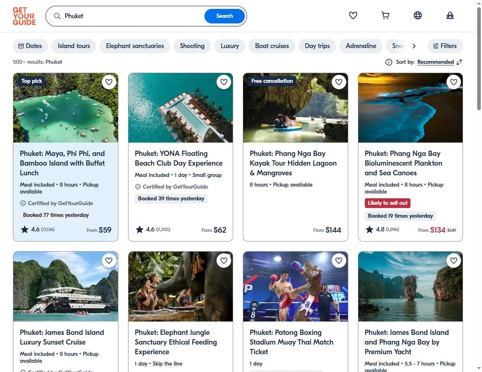Click the blue Search button

(x=224, y=16)
